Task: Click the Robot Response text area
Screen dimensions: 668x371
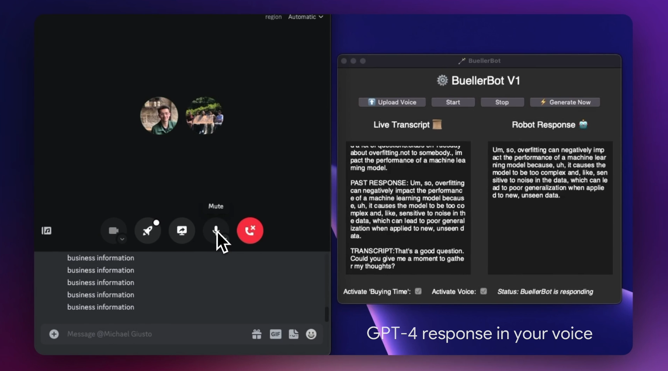Action: click(x=550, y=208)
